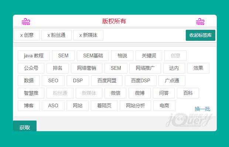
Task: Add the ASO tag
Action: tap(53, 106)
